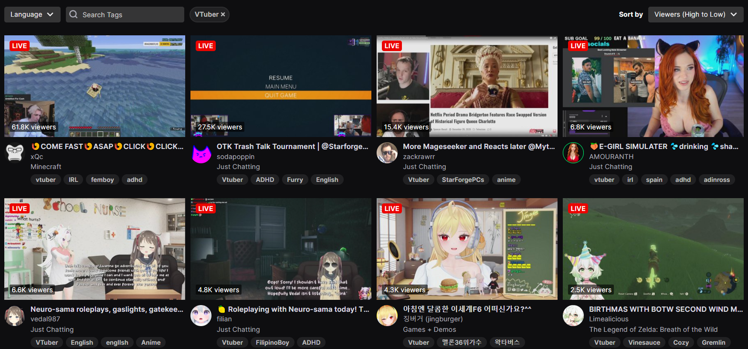Open The Legend of Zelda: Breath of the Wild category
The image size is (748, 349).
click(653, 329)
